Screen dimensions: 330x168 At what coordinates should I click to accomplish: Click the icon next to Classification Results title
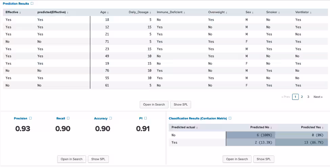pos(230,118)
